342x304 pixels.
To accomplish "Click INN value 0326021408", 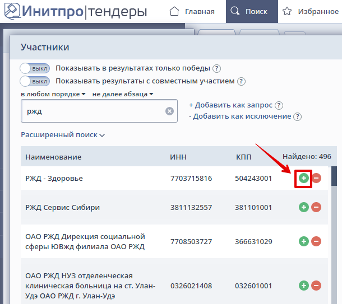I will pos(191,286).
